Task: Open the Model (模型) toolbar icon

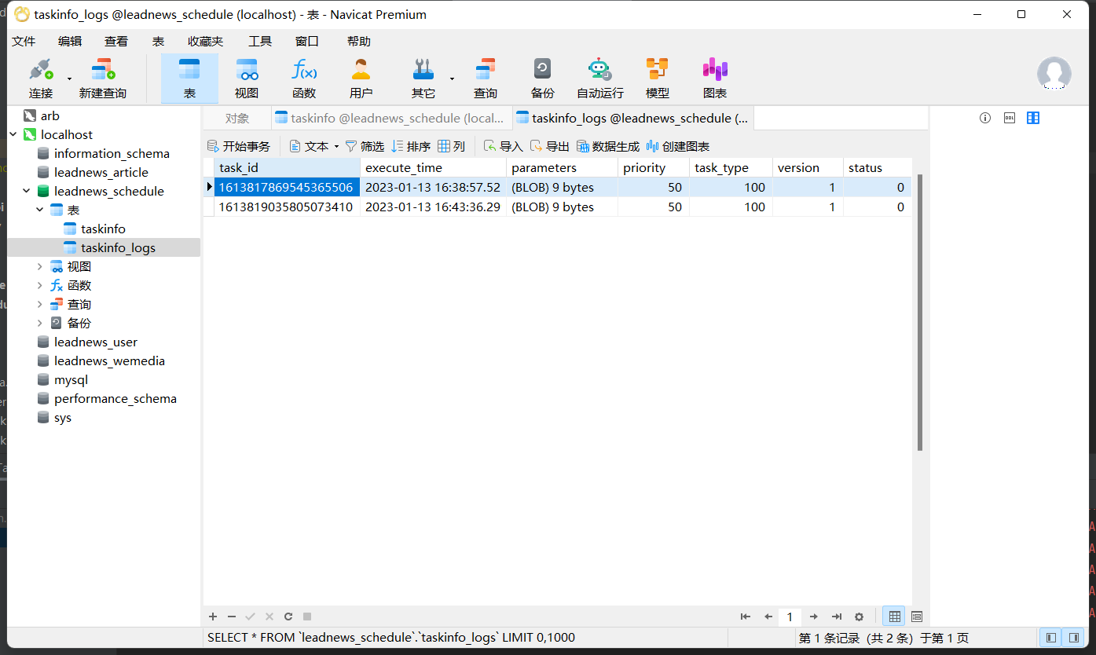Action: [x=657, y=78]
